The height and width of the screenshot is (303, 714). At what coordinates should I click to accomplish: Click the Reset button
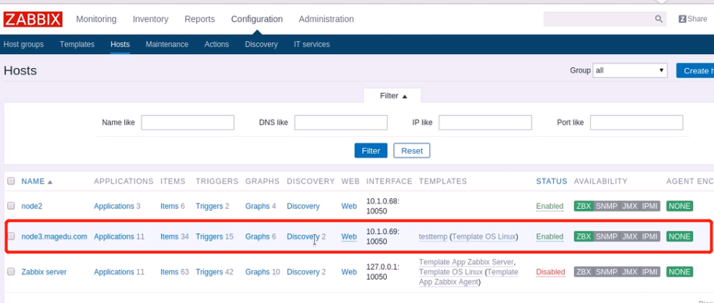click(x=412, y=151)
